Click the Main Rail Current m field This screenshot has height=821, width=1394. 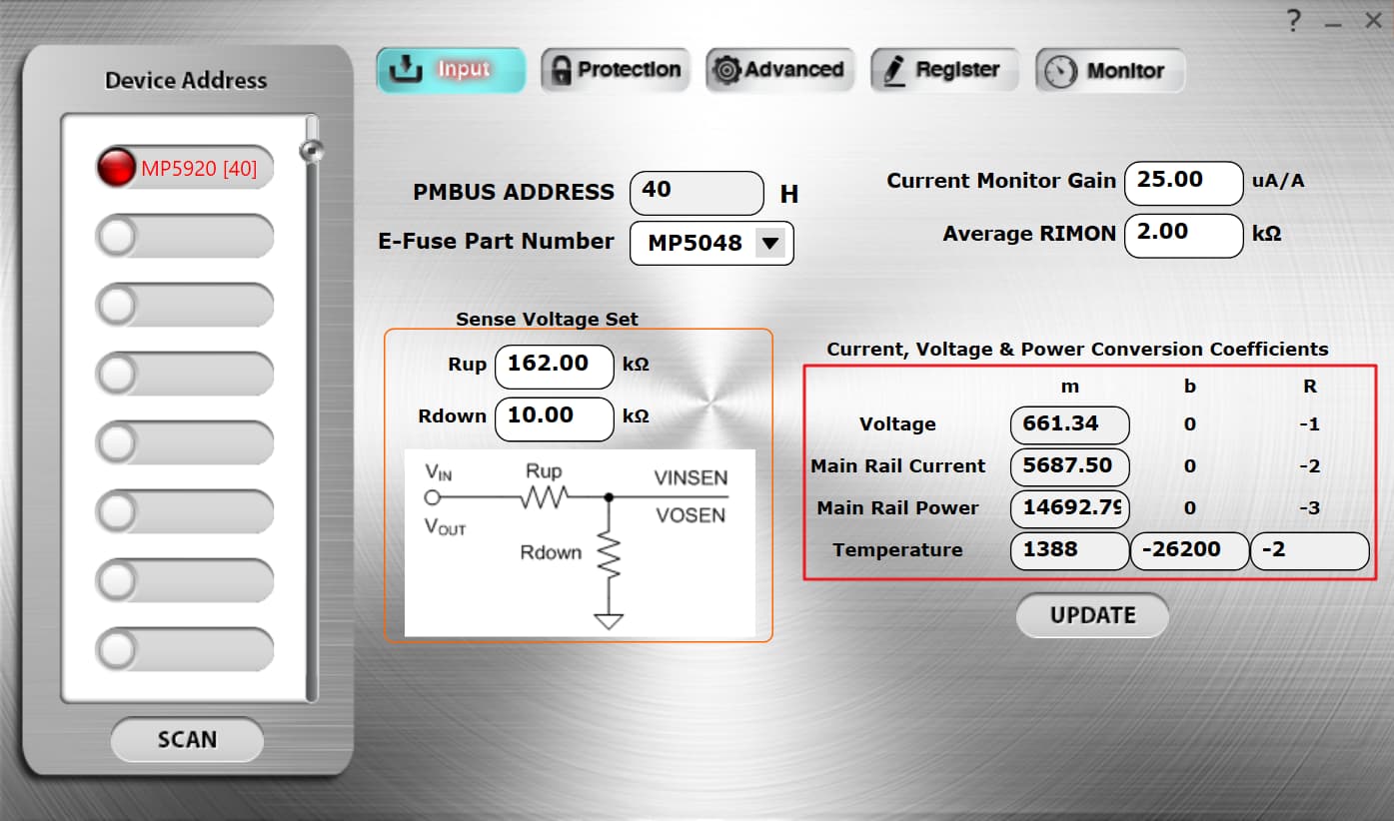(1069, 466)
